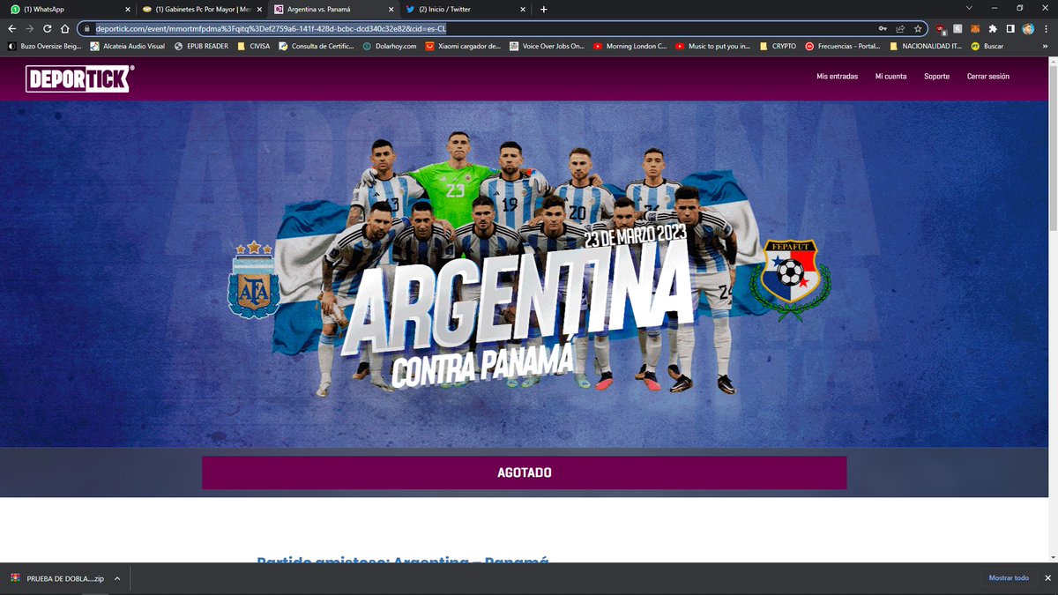Open the CIVISA bookmark folder
The height and width of the screenshot is (595, 1058).
click(x=254, y=46)
